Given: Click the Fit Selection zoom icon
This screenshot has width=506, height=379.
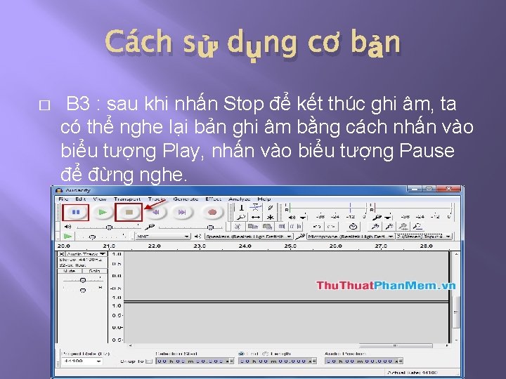Looking at the screenshot, I should (x=403, y=227).
